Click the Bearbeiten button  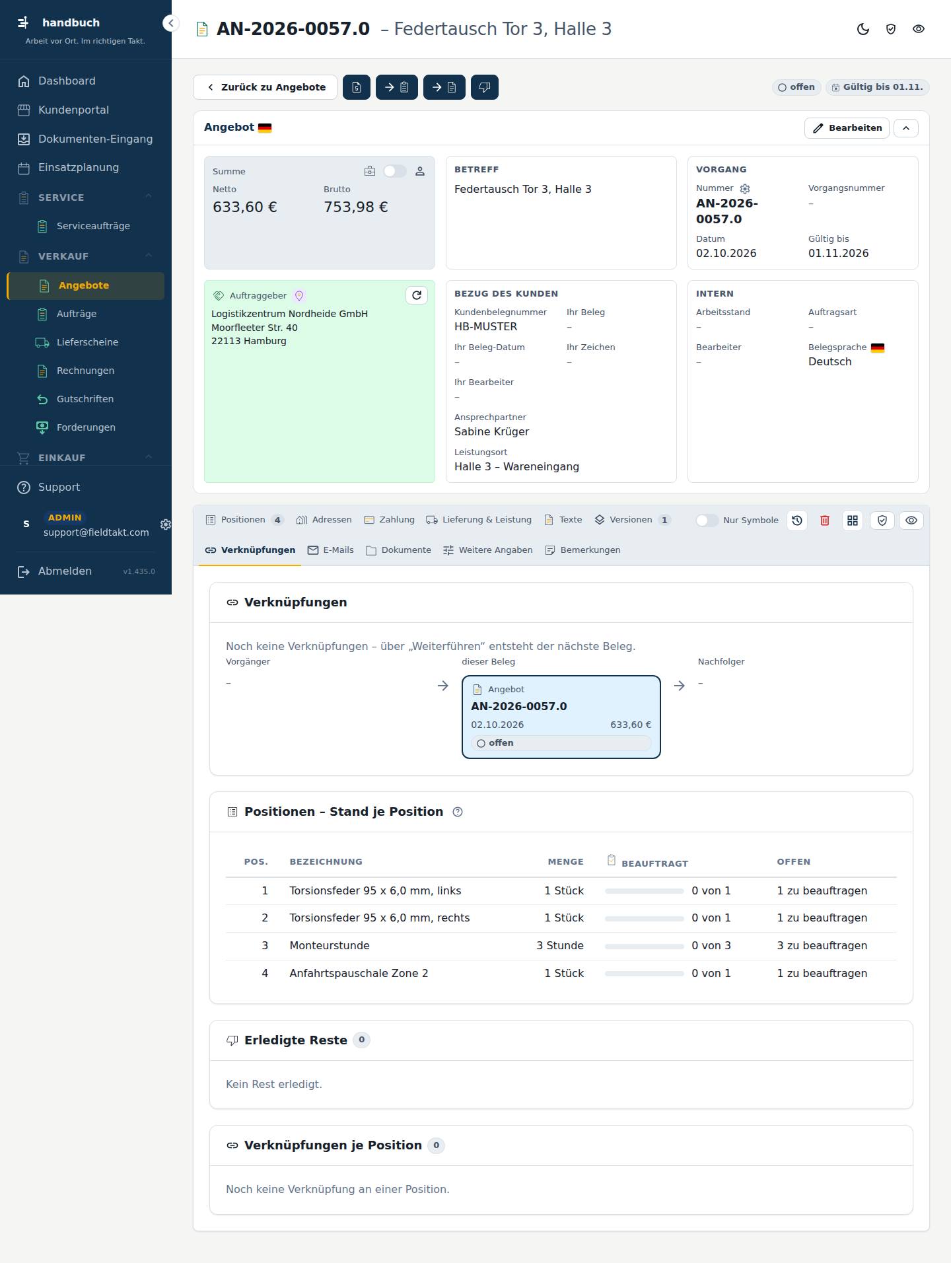(x=847, y=128)
